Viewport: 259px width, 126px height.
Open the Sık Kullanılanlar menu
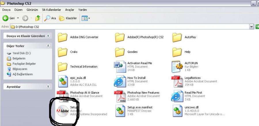pyautogui.click(x=52, y=10)
